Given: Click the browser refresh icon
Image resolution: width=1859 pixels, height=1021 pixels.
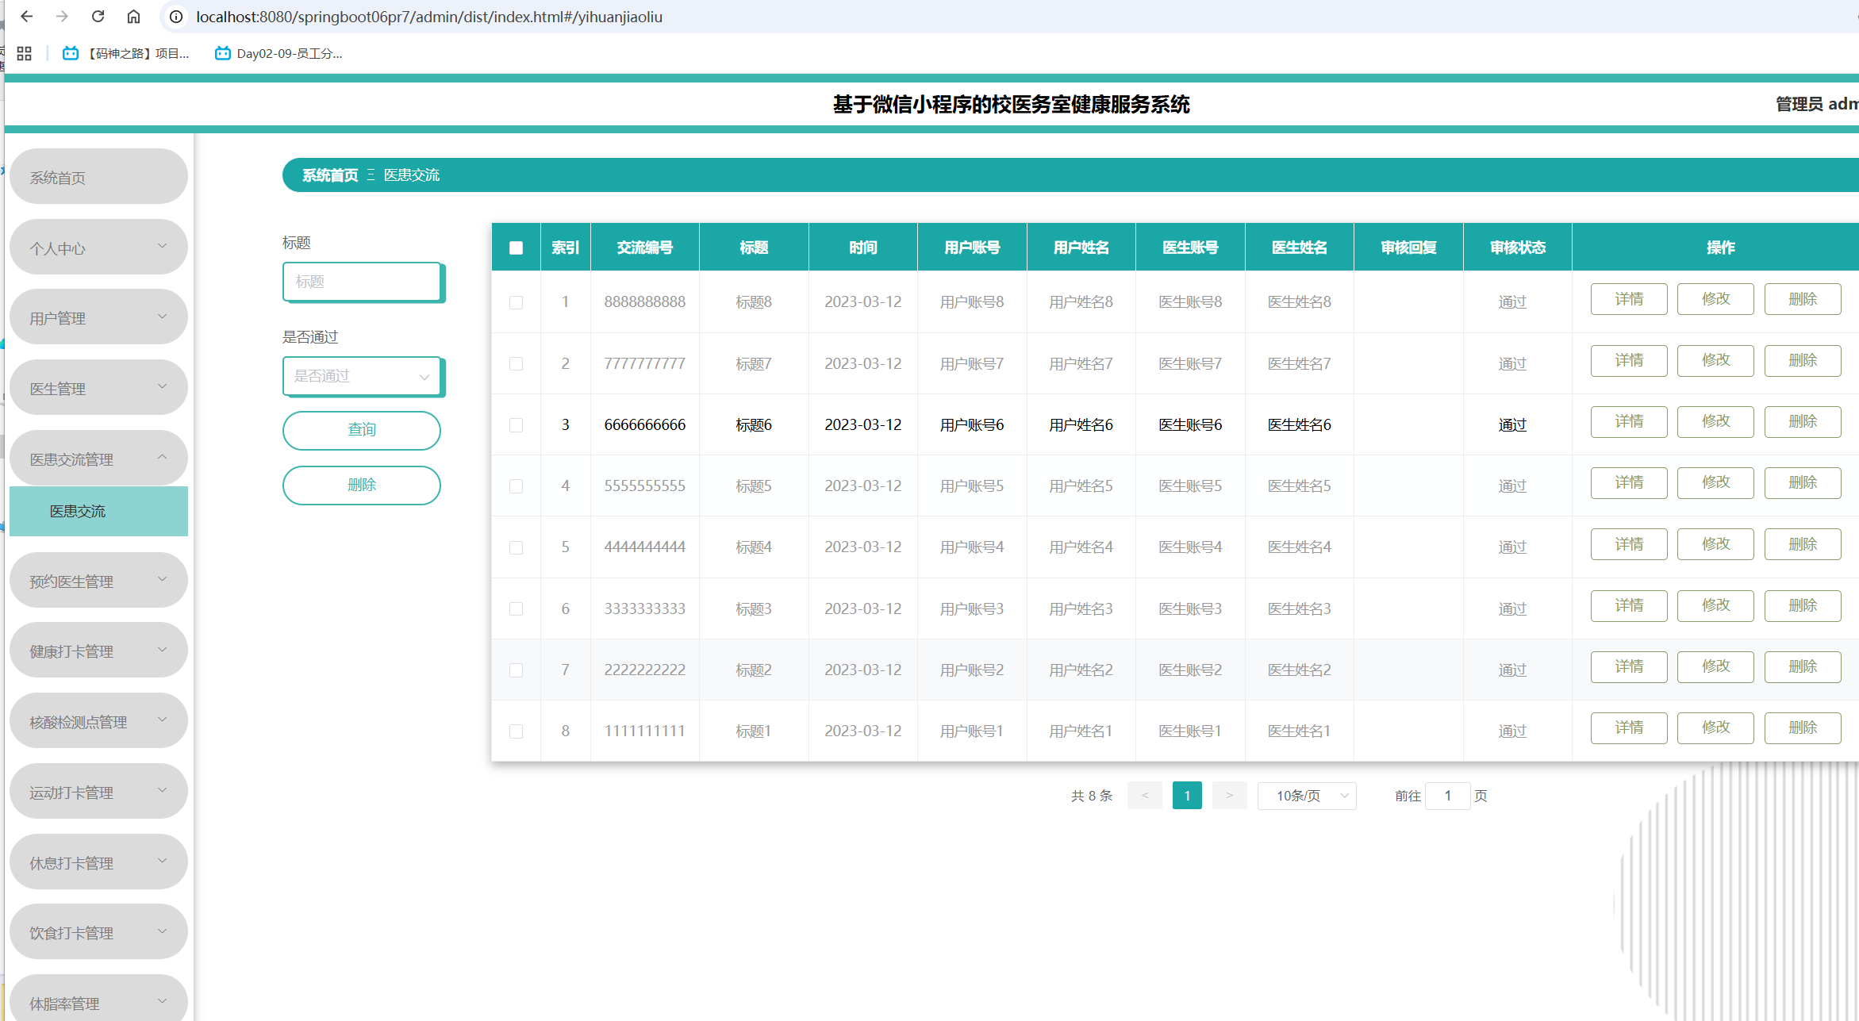Looking at the screenshot, I should click(98, 16).
